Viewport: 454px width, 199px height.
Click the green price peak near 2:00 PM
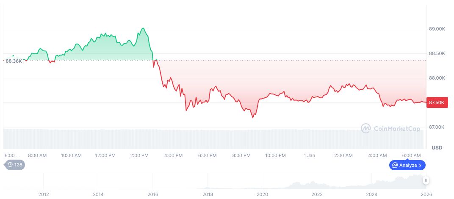click(x=143, y=28)
